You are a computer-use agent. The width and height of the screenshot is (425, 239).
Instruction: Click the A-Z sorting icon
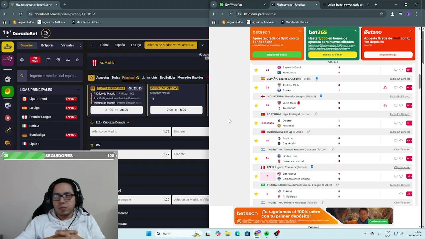pyautogui.click(x=68, y=60)
